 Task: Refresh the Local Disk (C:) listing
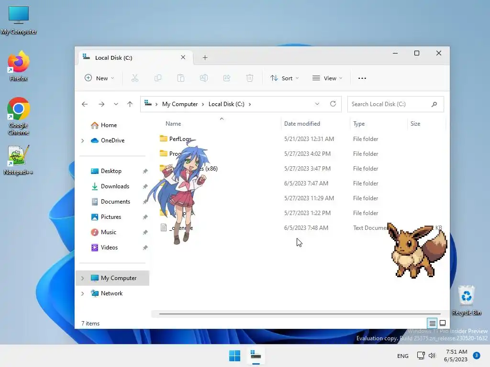(x=333, y=104)
